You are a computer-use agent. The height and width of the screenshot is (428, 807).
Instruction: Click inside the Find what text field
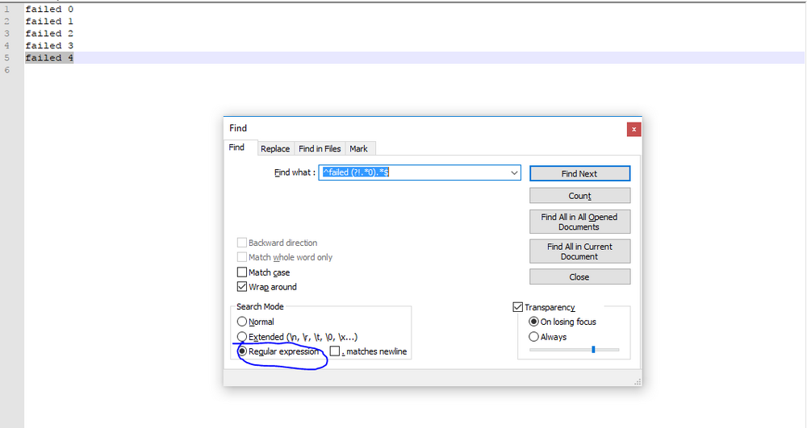tap(413, 172)
